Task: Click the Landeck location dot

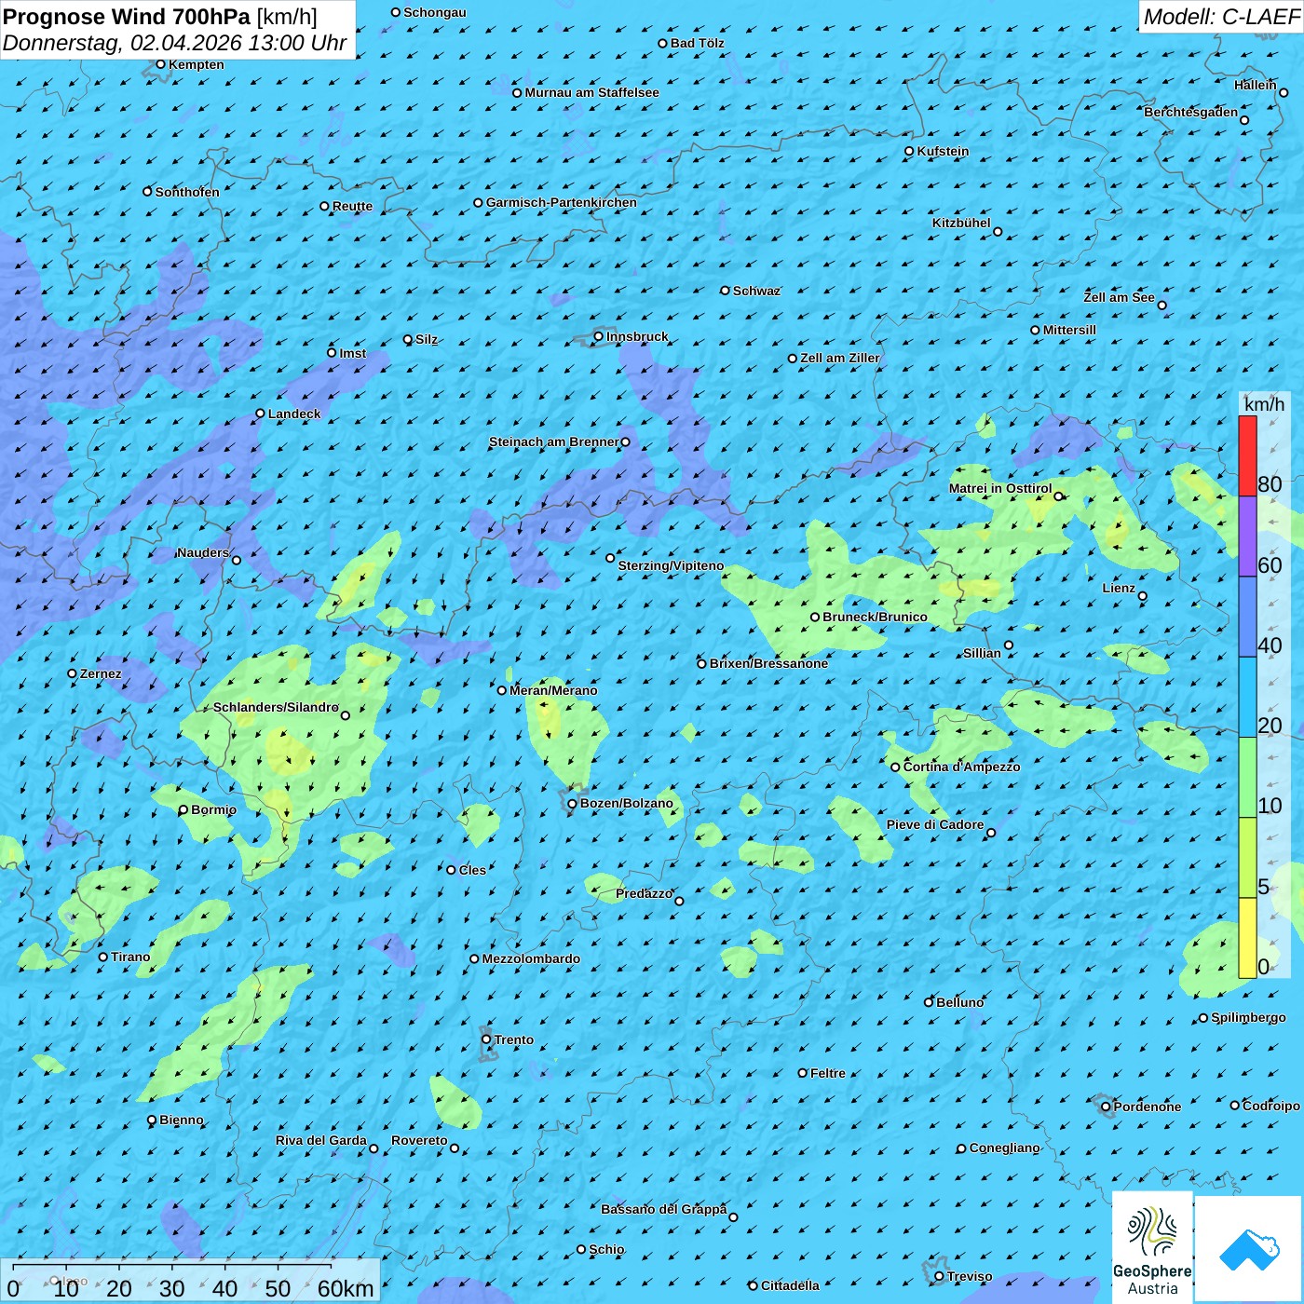Action: [x=261, y=414]
